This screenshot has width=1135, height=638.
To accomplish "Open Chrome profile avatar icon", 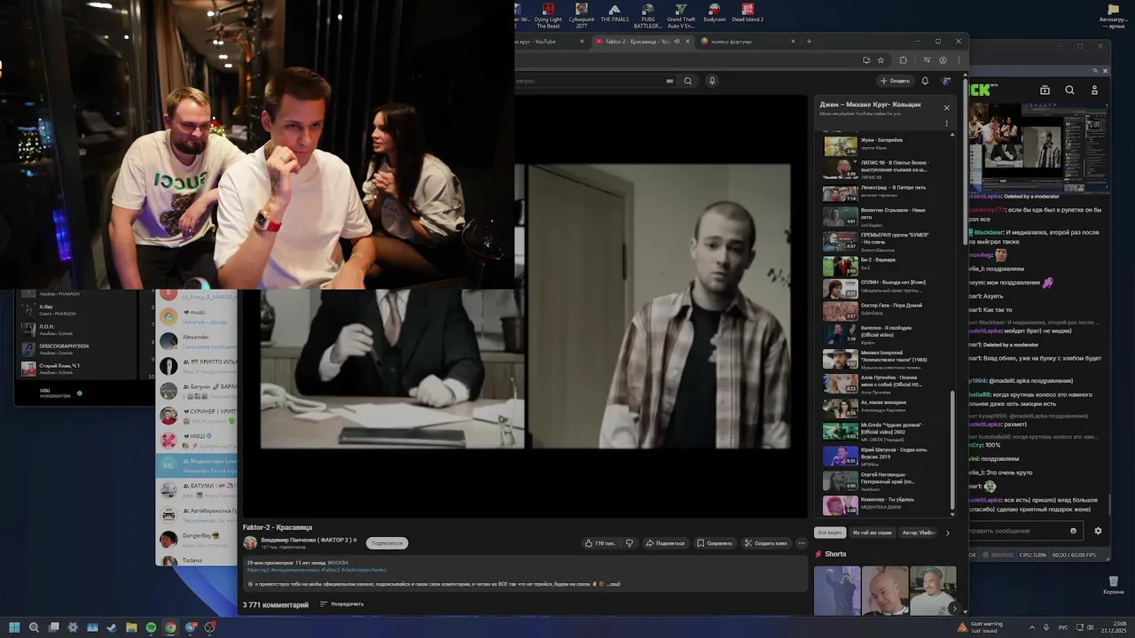I will (x=943, y=60).
